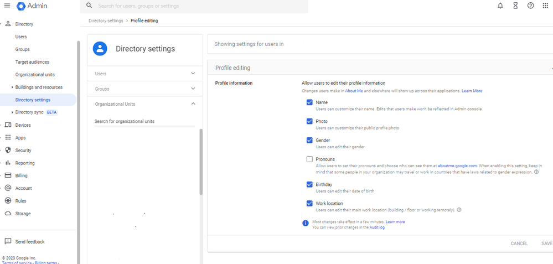Click the Terms of service link
This screenshot has height=264, width=553.
(x=17, y=262)
